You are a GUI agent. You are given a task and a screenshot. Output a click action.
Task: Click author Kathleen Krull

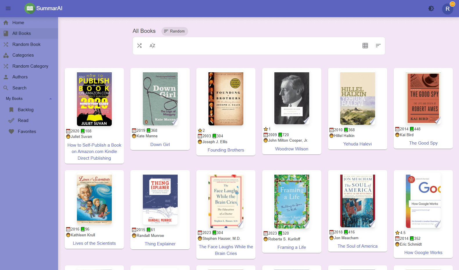[83, 235]
